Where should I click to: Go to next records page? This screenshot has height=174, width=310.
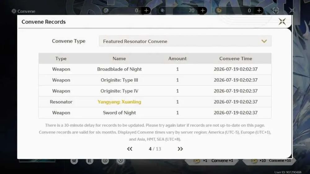[x=180, y=149]
